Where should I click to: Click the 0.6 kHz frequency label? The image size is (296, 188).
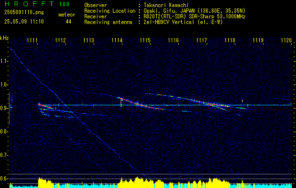pos(3,179)
